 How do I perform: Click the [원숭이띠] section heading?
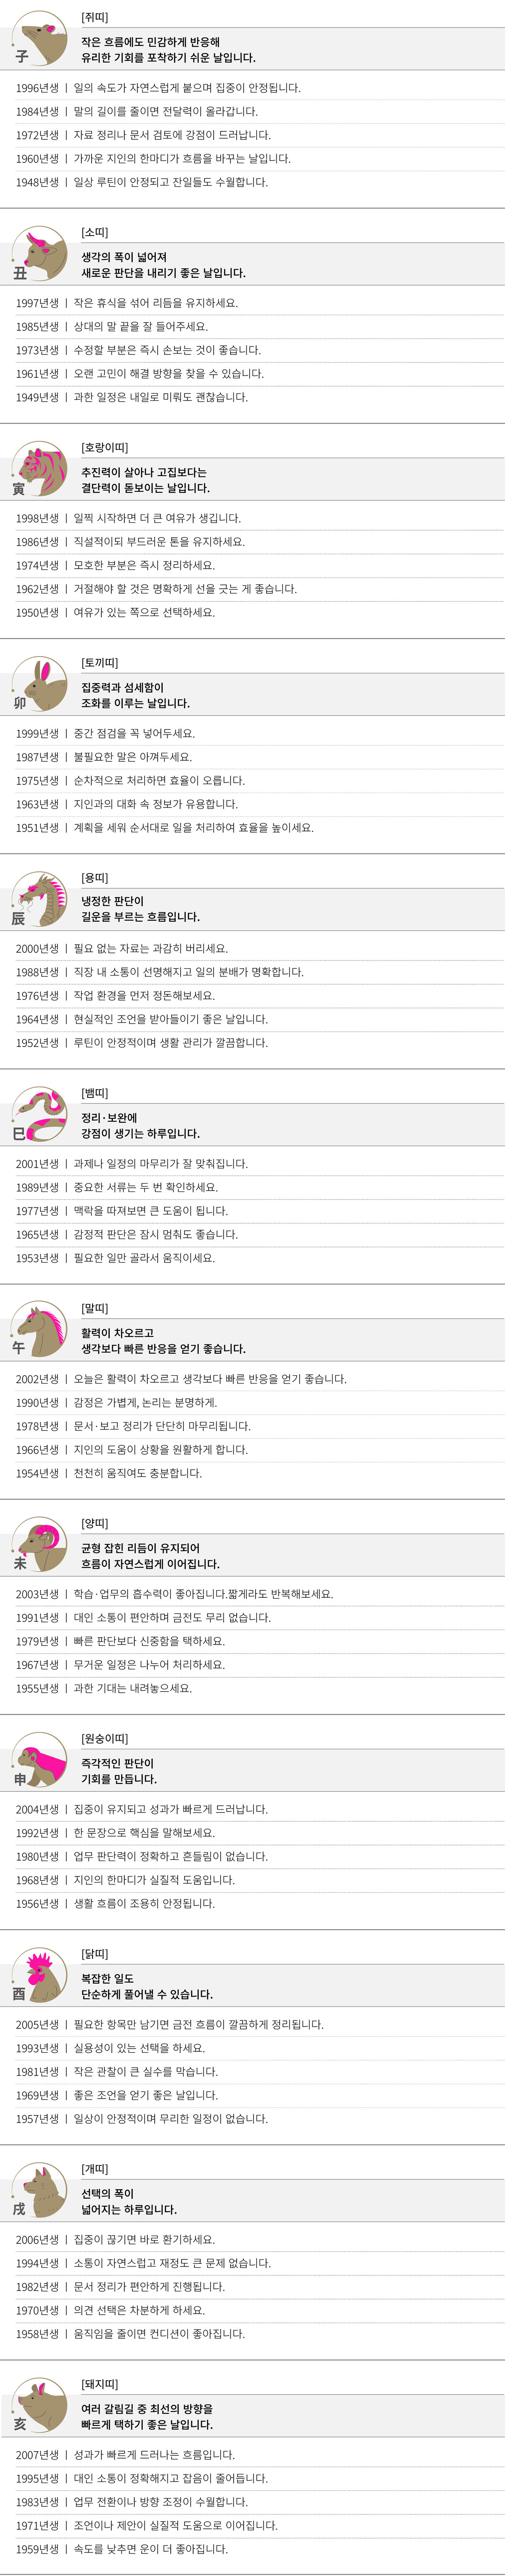coord(104,1738)
